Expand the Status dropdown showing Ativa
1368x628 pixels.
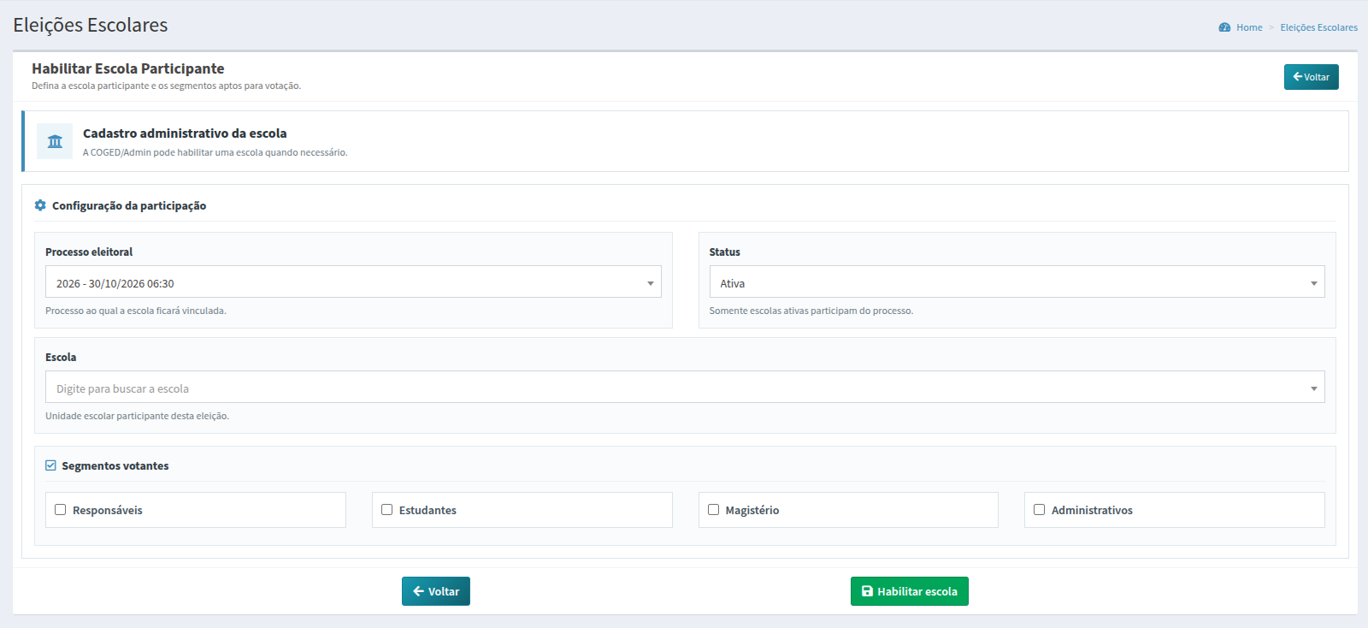(x=1017, y=282)
